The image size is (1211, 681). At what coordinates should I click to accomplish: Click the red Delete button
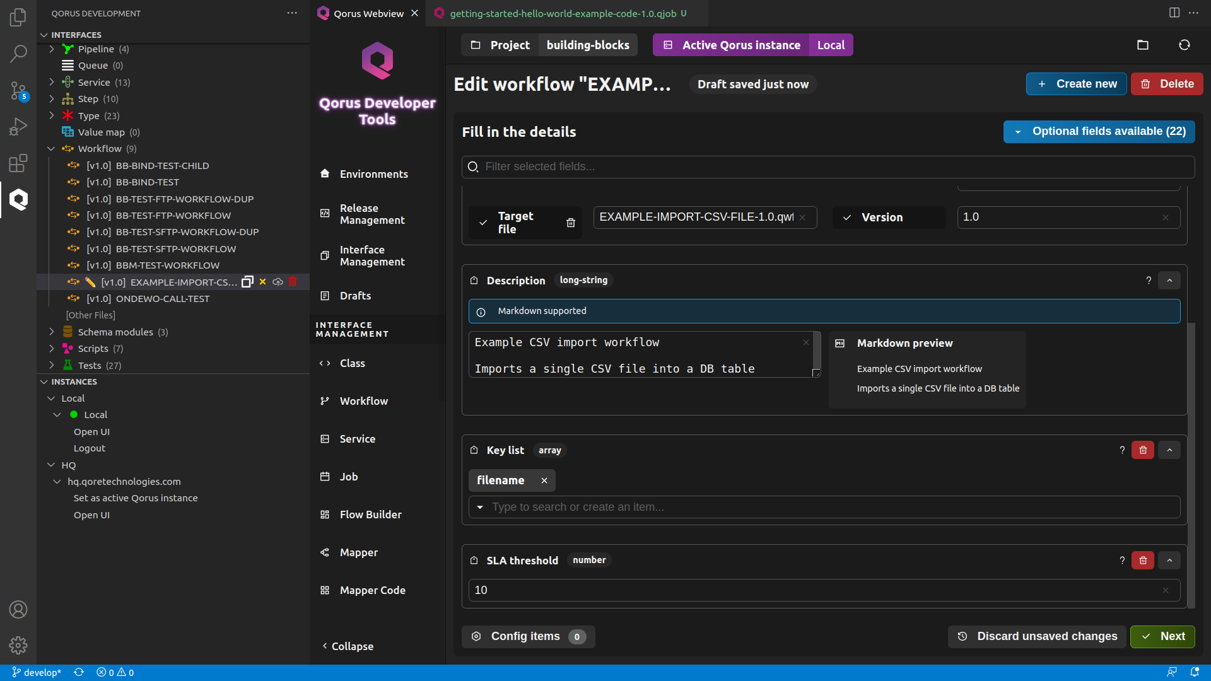1167,84
